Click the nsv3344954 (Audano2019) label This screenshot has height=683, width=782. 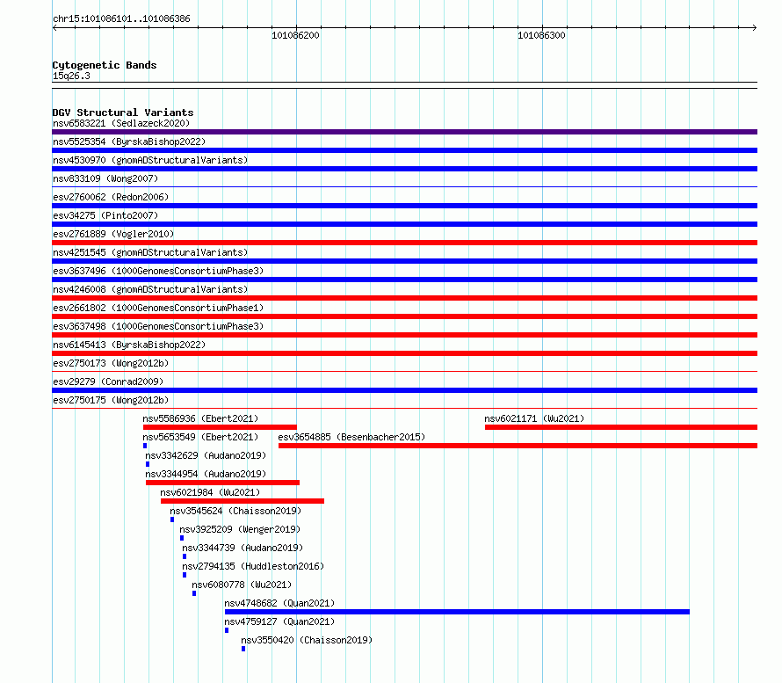tap(206, 474)
